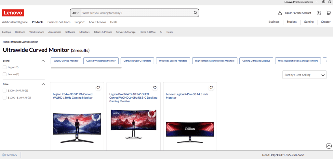Image resolution: width=333 pixels, height=159 pixels.
Task: Select AI in the products submenu
Action: tap(161, 32)
